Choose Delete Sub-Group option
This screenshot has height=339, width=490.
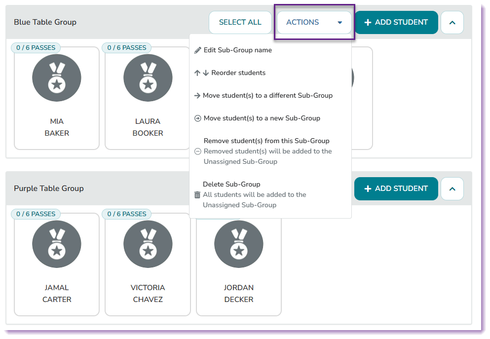tap(231, 185)
